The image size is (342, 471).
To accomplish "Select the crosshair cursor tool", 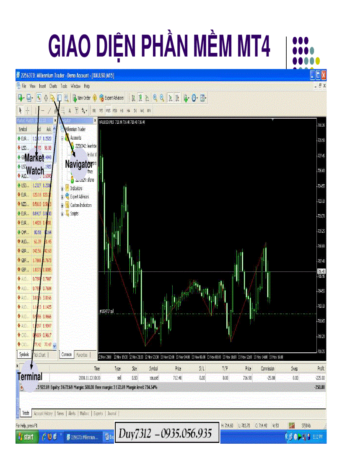I will coord(28,110).
